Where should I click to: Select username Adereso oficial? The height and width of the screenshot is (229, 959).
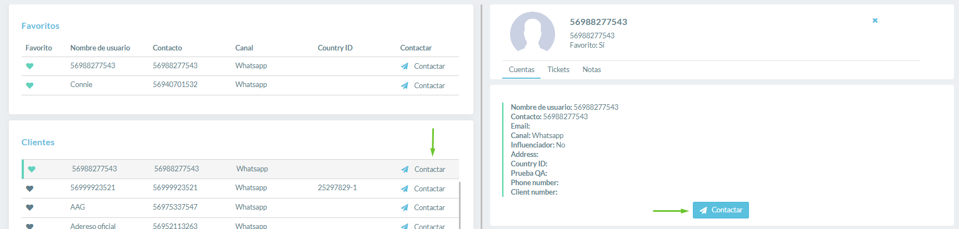click(x=93, y=226)
